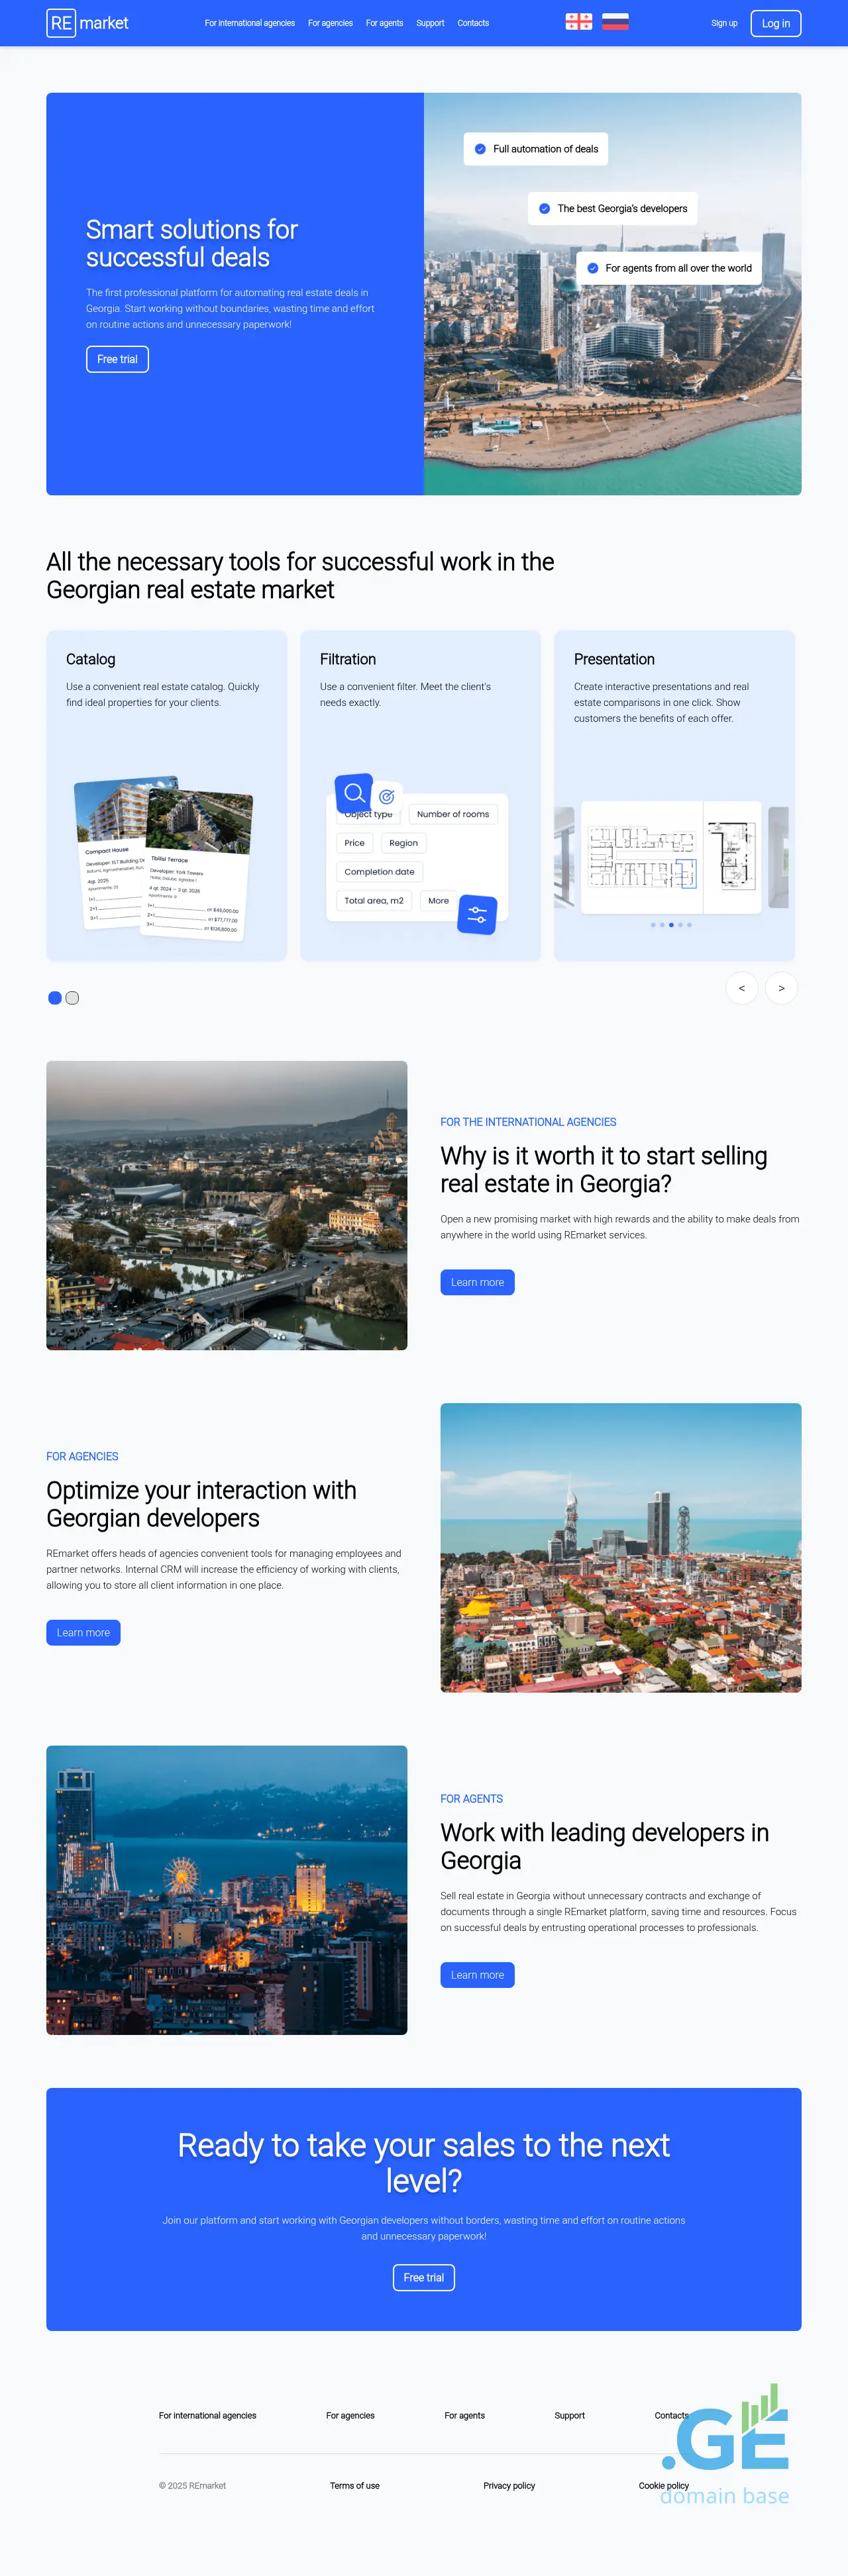Go to previous carousel slide arrow
The image size is (848, 2576).
coord(741,988)
